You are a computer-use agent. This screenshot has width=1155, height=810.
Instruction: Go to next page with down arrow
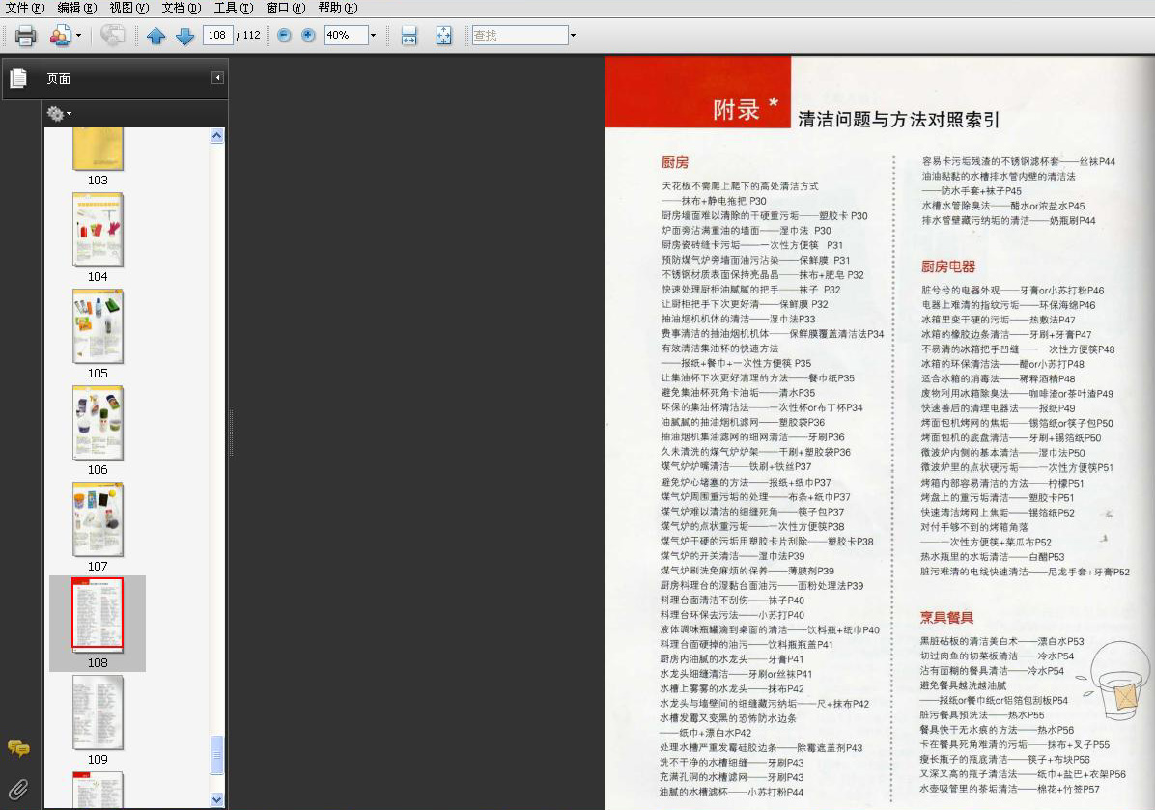click(184, 36)
